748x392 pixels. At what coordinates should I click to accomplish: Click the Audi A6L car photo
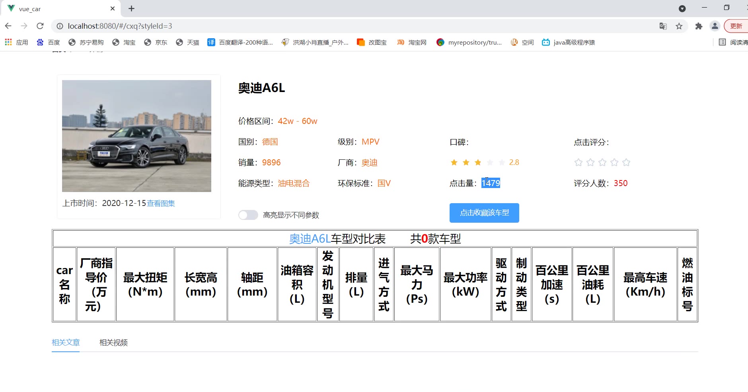(136, 136)
